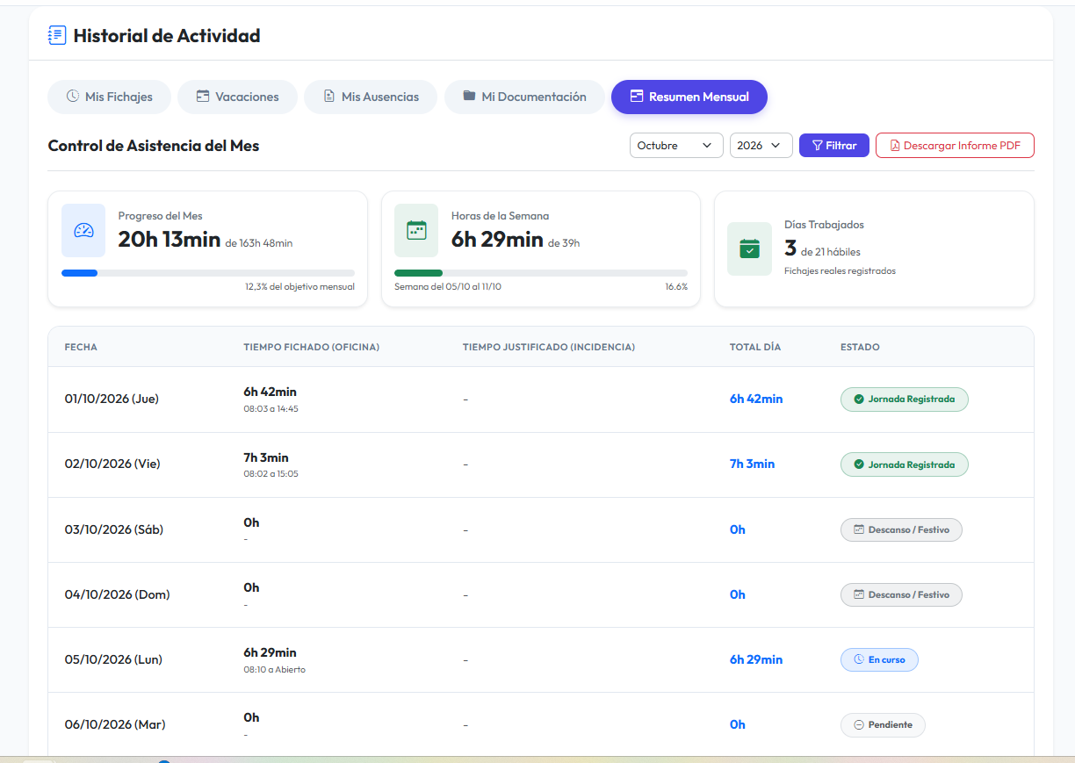Click the clock icon in En curso badge
This screenshot has width=1075, height=763.
859,659
